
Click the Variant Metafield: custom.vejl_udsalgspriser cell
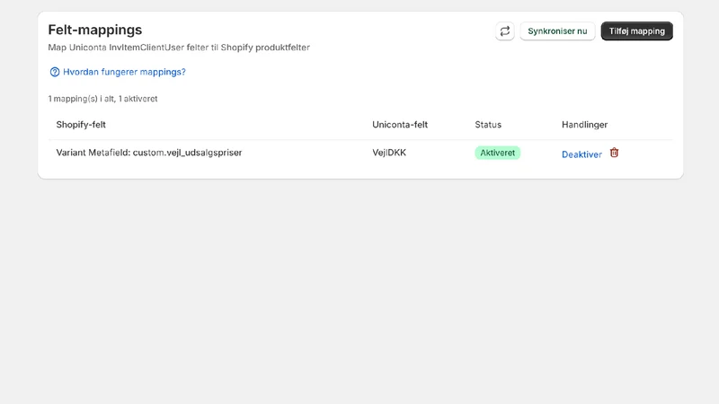(x=149, y=153)
